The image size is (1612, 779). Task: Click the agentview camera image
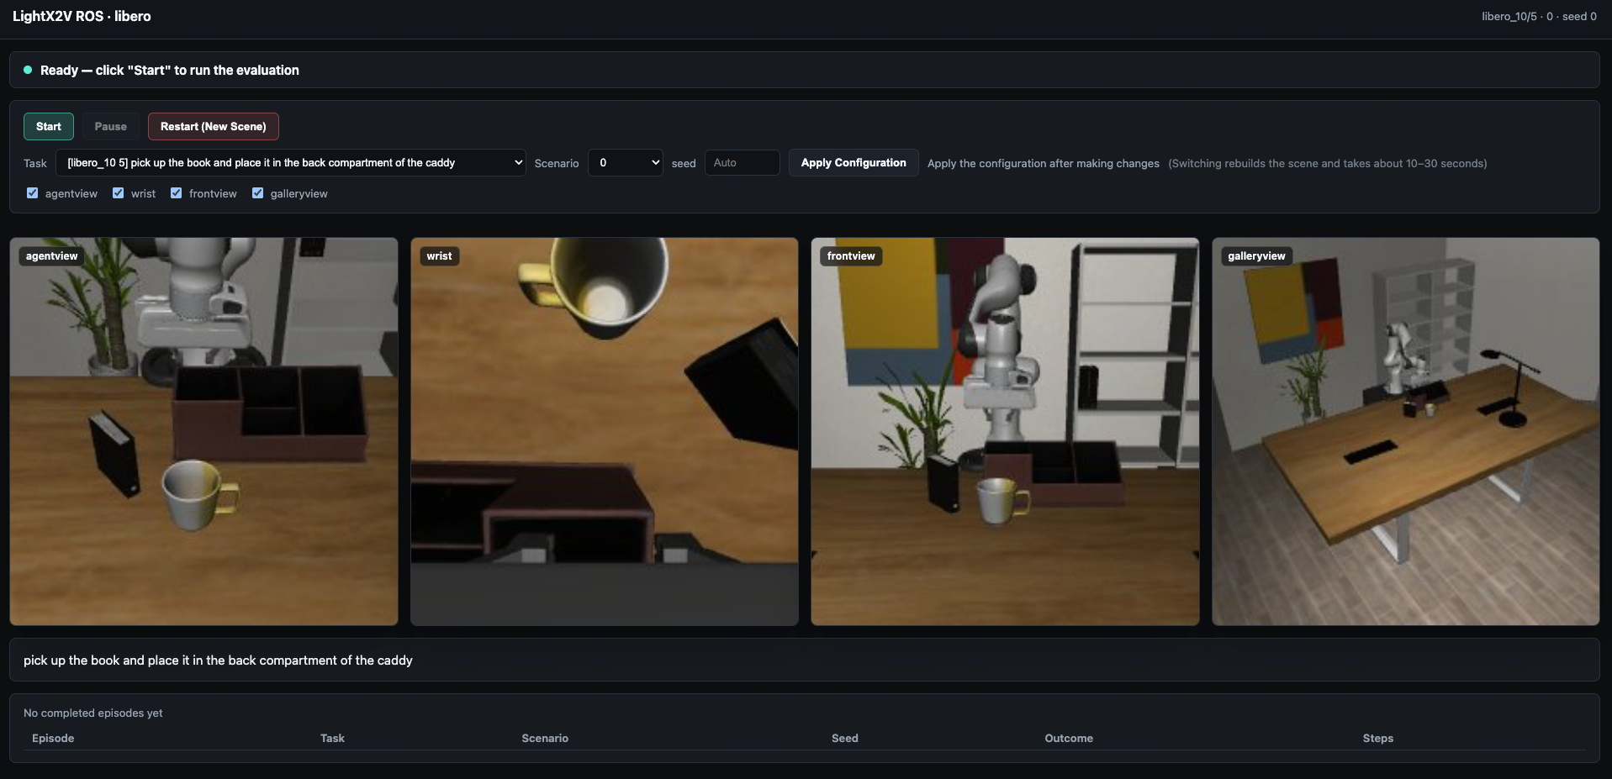pyautogui.click(x=203, y=431)
